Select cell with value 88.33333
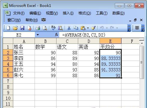The height and width of the screenshot is (108, 147). (x=110, y=58)
